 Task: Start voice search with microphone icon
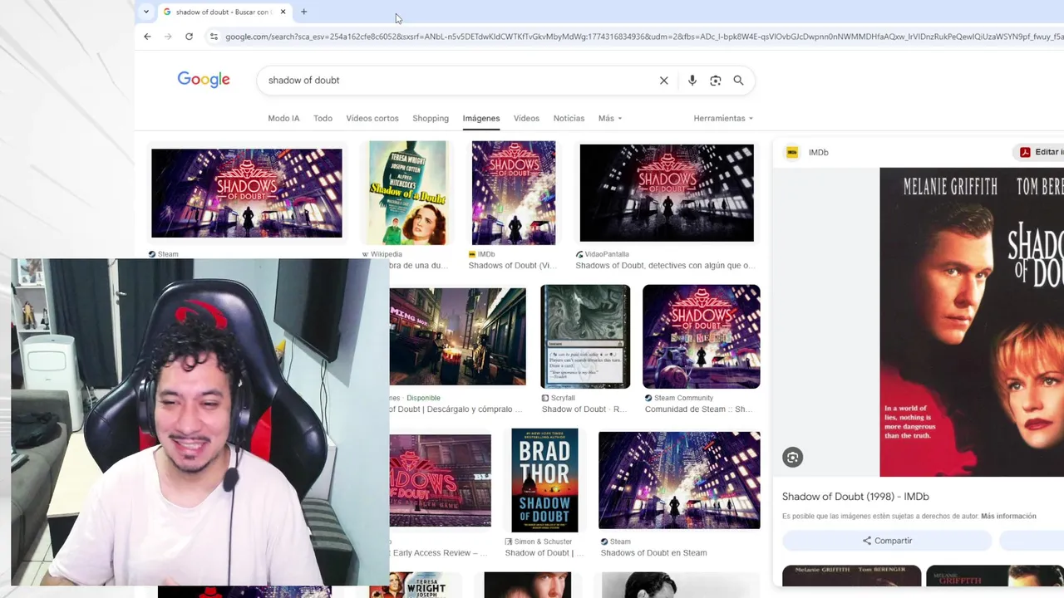692,81
